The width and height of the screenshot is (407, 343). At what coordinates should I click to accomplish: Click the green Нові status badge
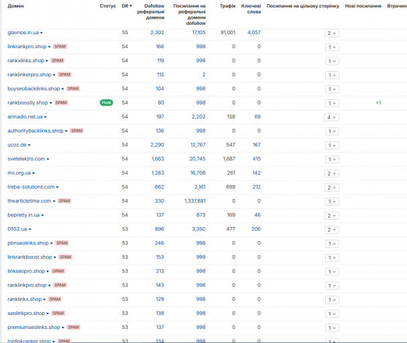tap(106, 102)
